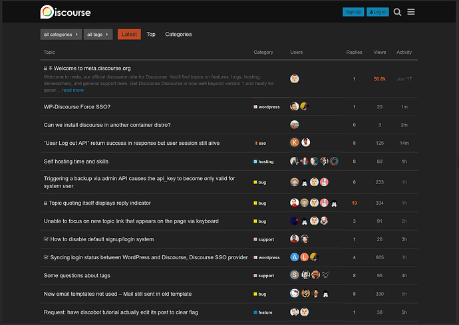The image size is (459, 325).
Task: Click first avatar on discobot tutorial row
Action: 295,312
